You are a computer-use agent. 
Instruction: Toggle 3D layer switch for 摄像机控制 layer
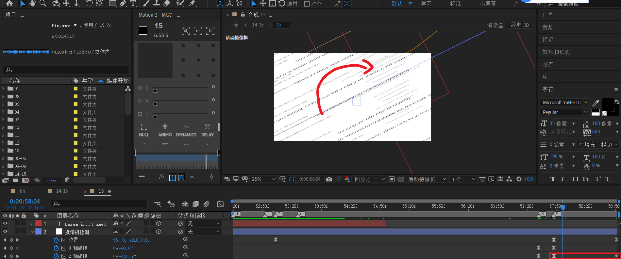(x=159, y=231)
